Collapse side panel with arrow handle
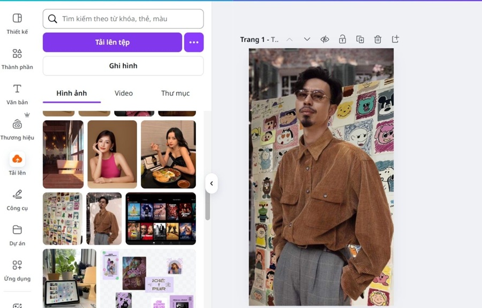The height and width of the screenshot is (308, 482). 211,183
